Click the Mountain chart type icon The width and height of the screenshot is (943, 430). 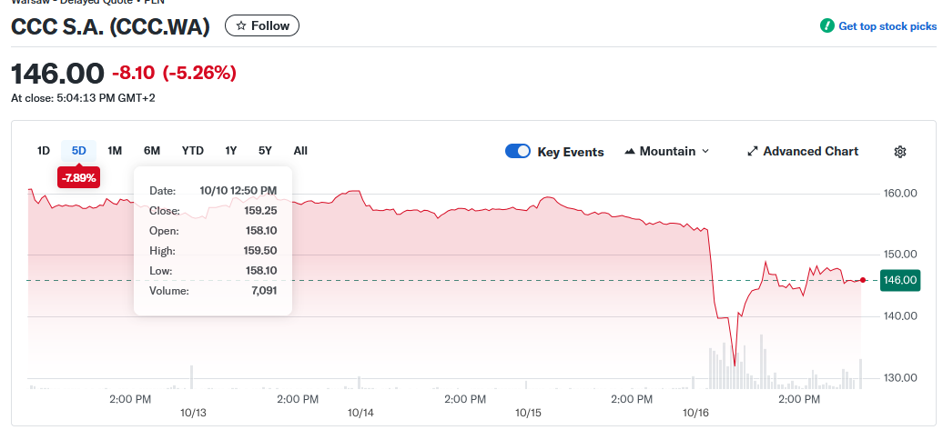point(630,152)
